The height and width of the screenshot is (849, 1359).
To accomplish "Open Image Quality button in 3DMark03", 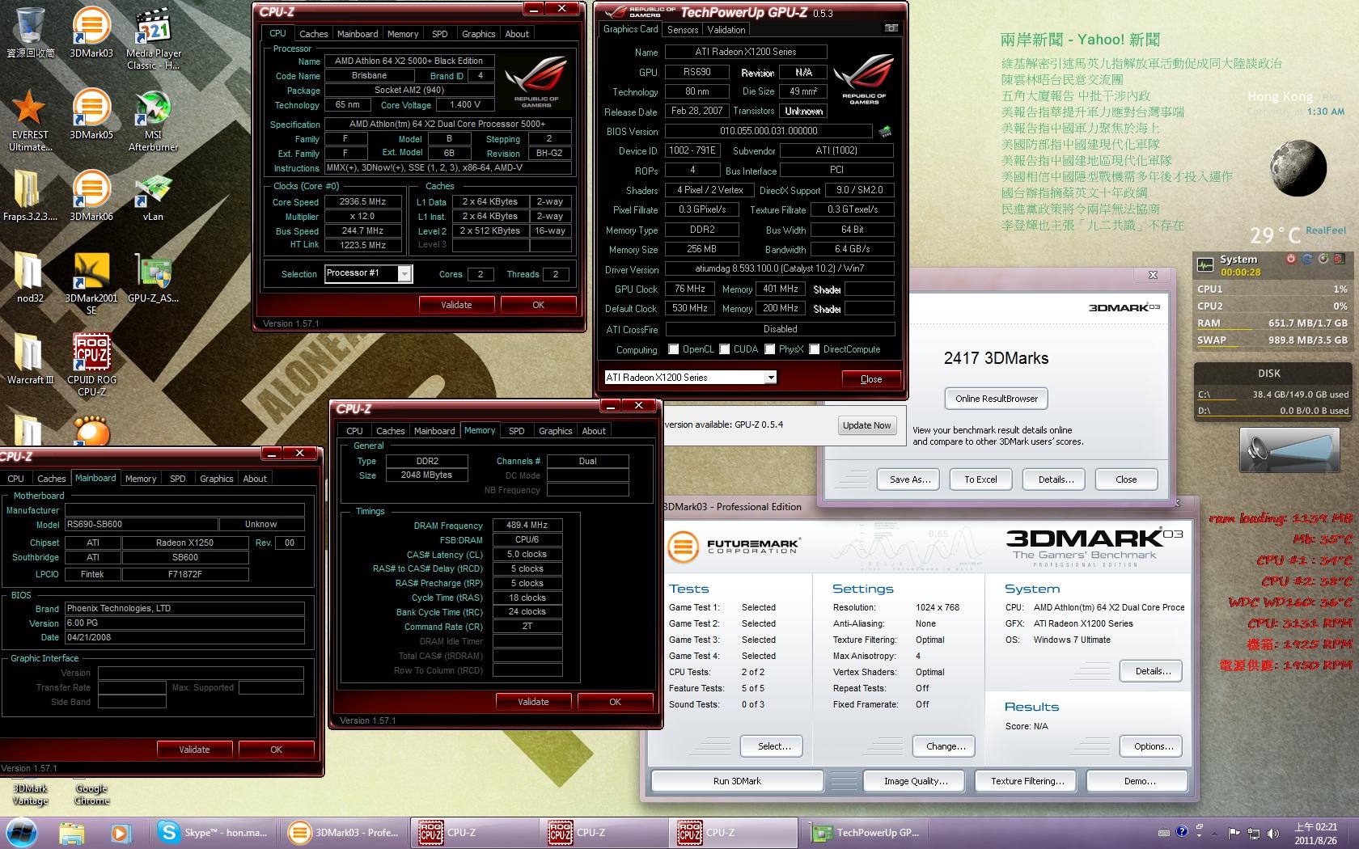I will (x=916, y=781).
